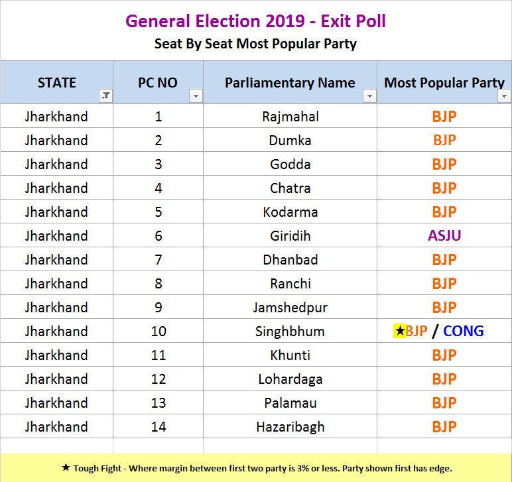Click the Parliamentary Name header cell
This screenshot has height=482, width=512.
tap(290, 83)
